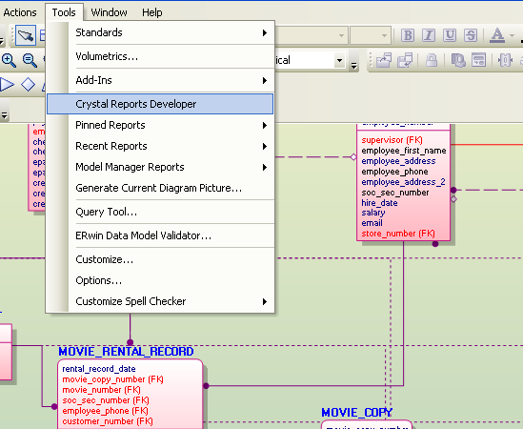This screenshot has height=429, width=523.
Task: Click the rental_record_date attribute
Action: pyautogui.click(x=99, y=369)
